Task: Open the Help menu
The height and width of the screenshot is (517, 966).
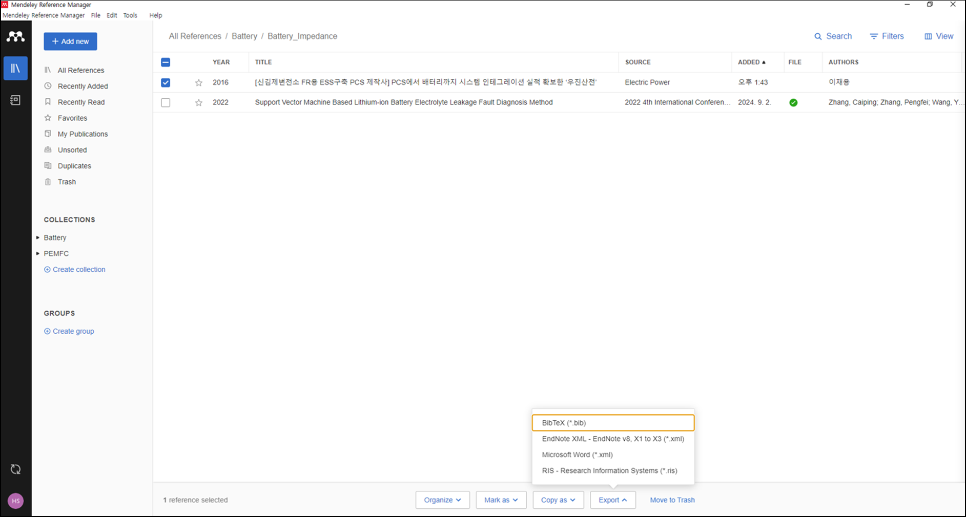Action: [156, 15]
